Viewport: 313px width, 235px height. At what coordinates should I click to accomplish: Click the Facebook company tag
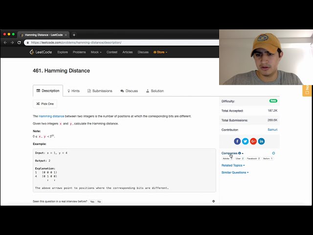(253, 159)
